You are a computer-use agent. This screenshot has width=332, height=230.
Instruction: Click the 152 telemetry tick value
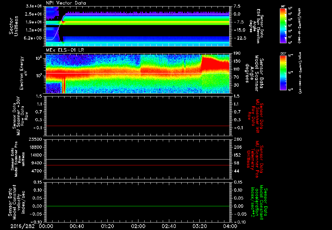237,155
